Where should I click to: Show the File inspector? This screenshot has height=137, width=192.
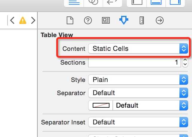click(70, 20)
